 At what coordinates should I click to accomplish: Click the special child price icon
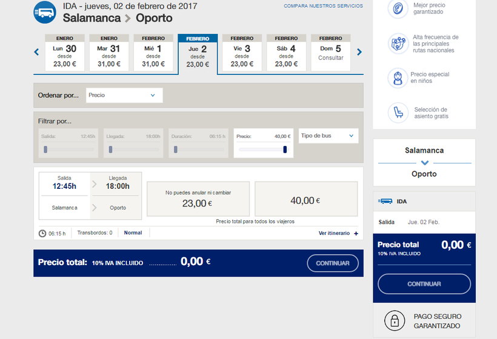398,78
